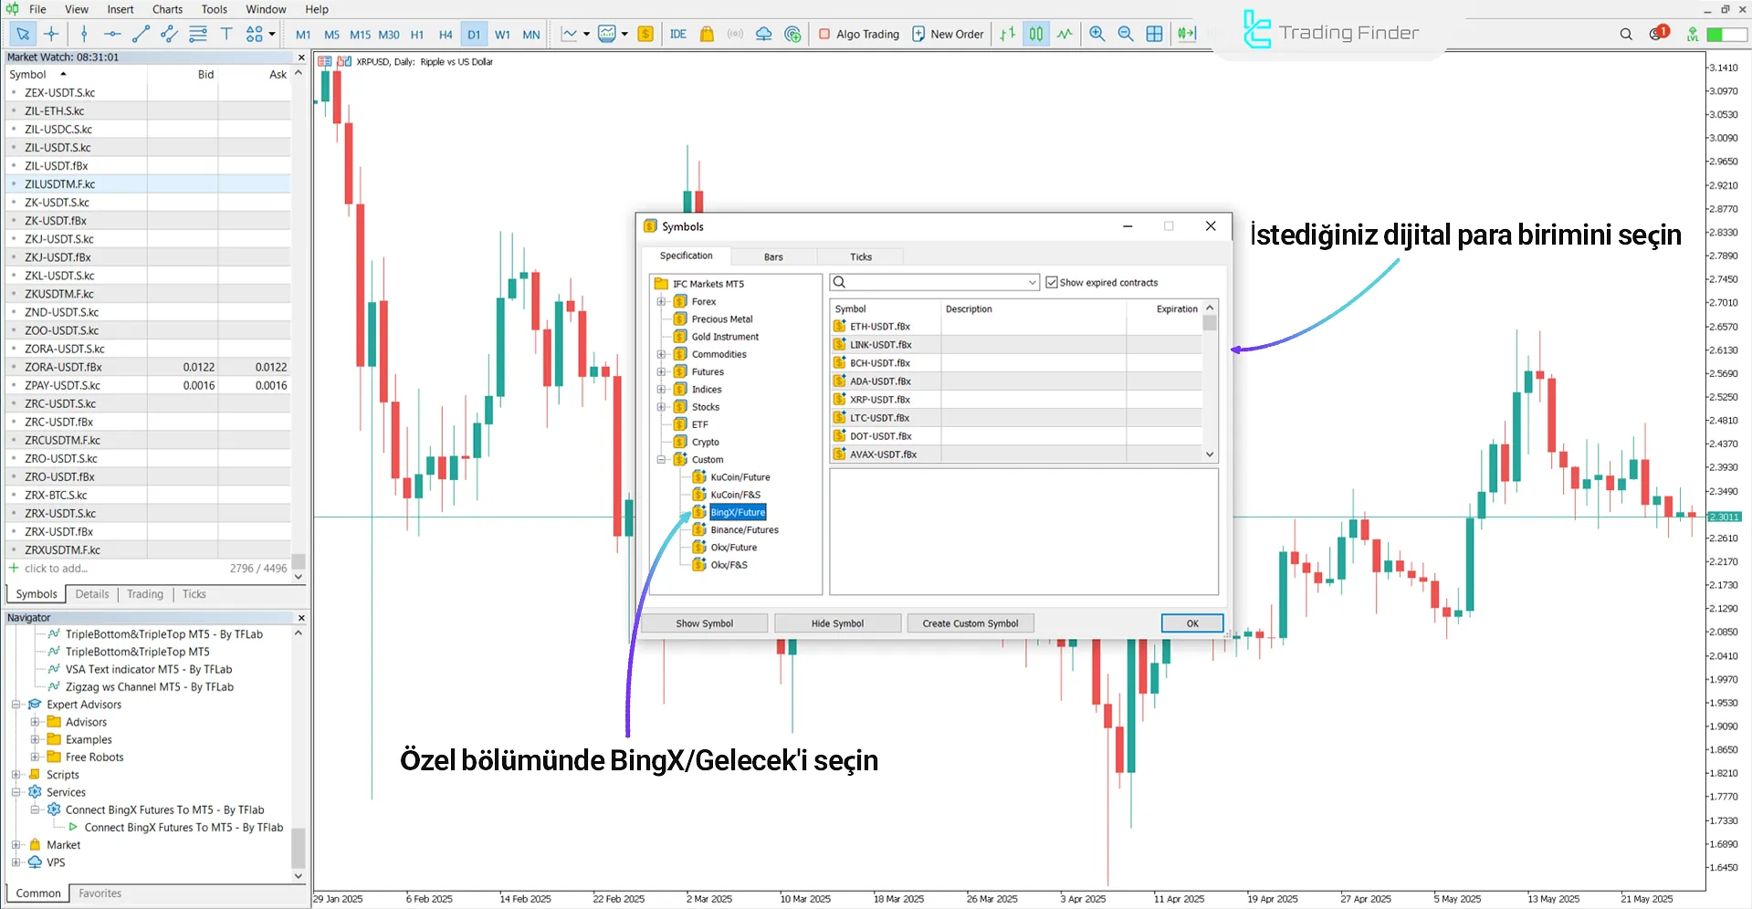Open MetaEditor via the IDE icon

point(677,34)
